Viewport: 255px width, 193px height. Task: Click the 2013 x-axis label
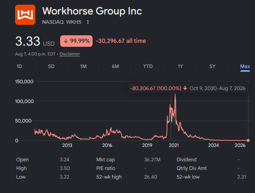click(x=67, y=145)
